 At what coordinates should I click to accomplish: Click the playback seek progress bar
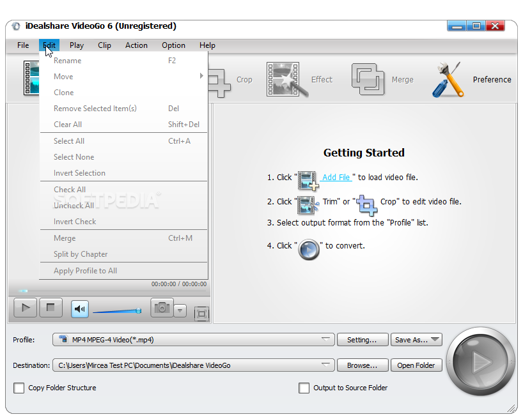tap(113, 291)
